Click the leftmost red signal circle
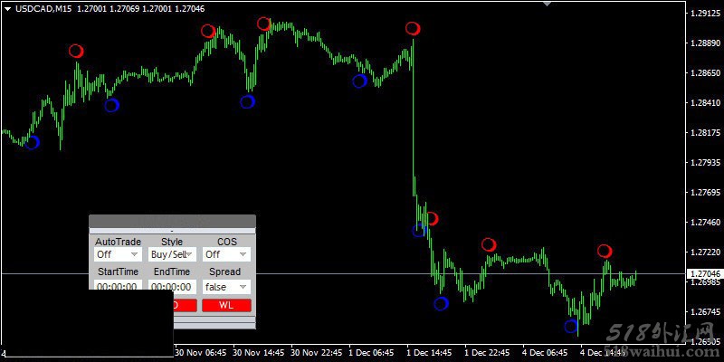The height and width of the screenshot is (362, 724). point(76,51)
